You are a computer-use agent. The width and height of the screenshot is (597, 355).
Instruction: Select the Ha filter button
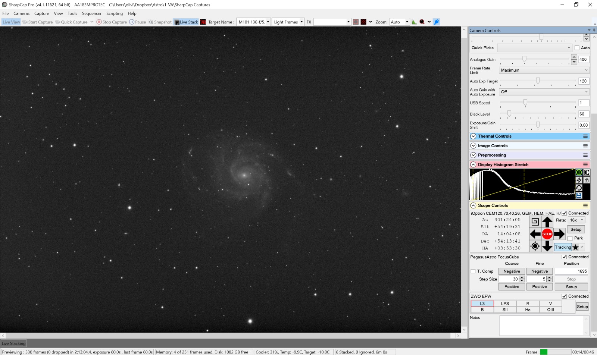(x=528, y=310)
